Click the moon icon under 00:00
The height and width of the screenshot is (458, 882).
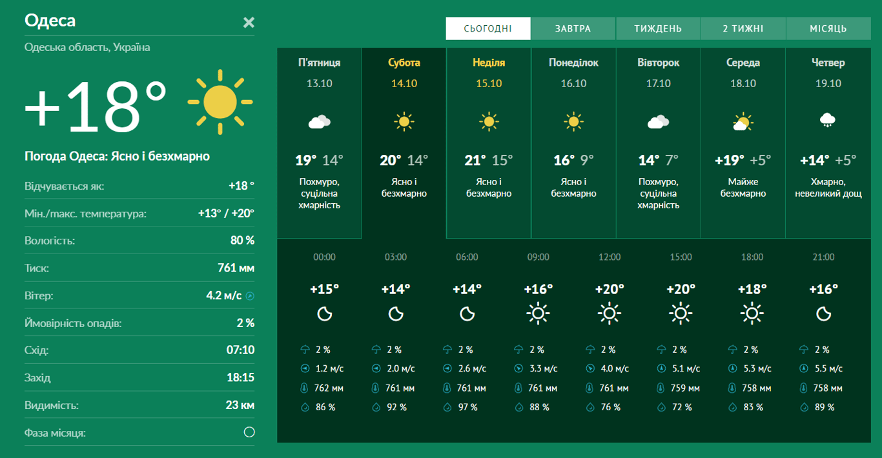pos(325,314)
